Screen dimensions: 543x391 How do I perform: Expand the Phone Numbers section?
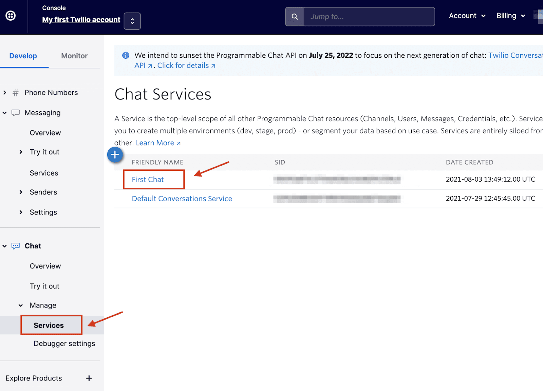tap(4, 92)
